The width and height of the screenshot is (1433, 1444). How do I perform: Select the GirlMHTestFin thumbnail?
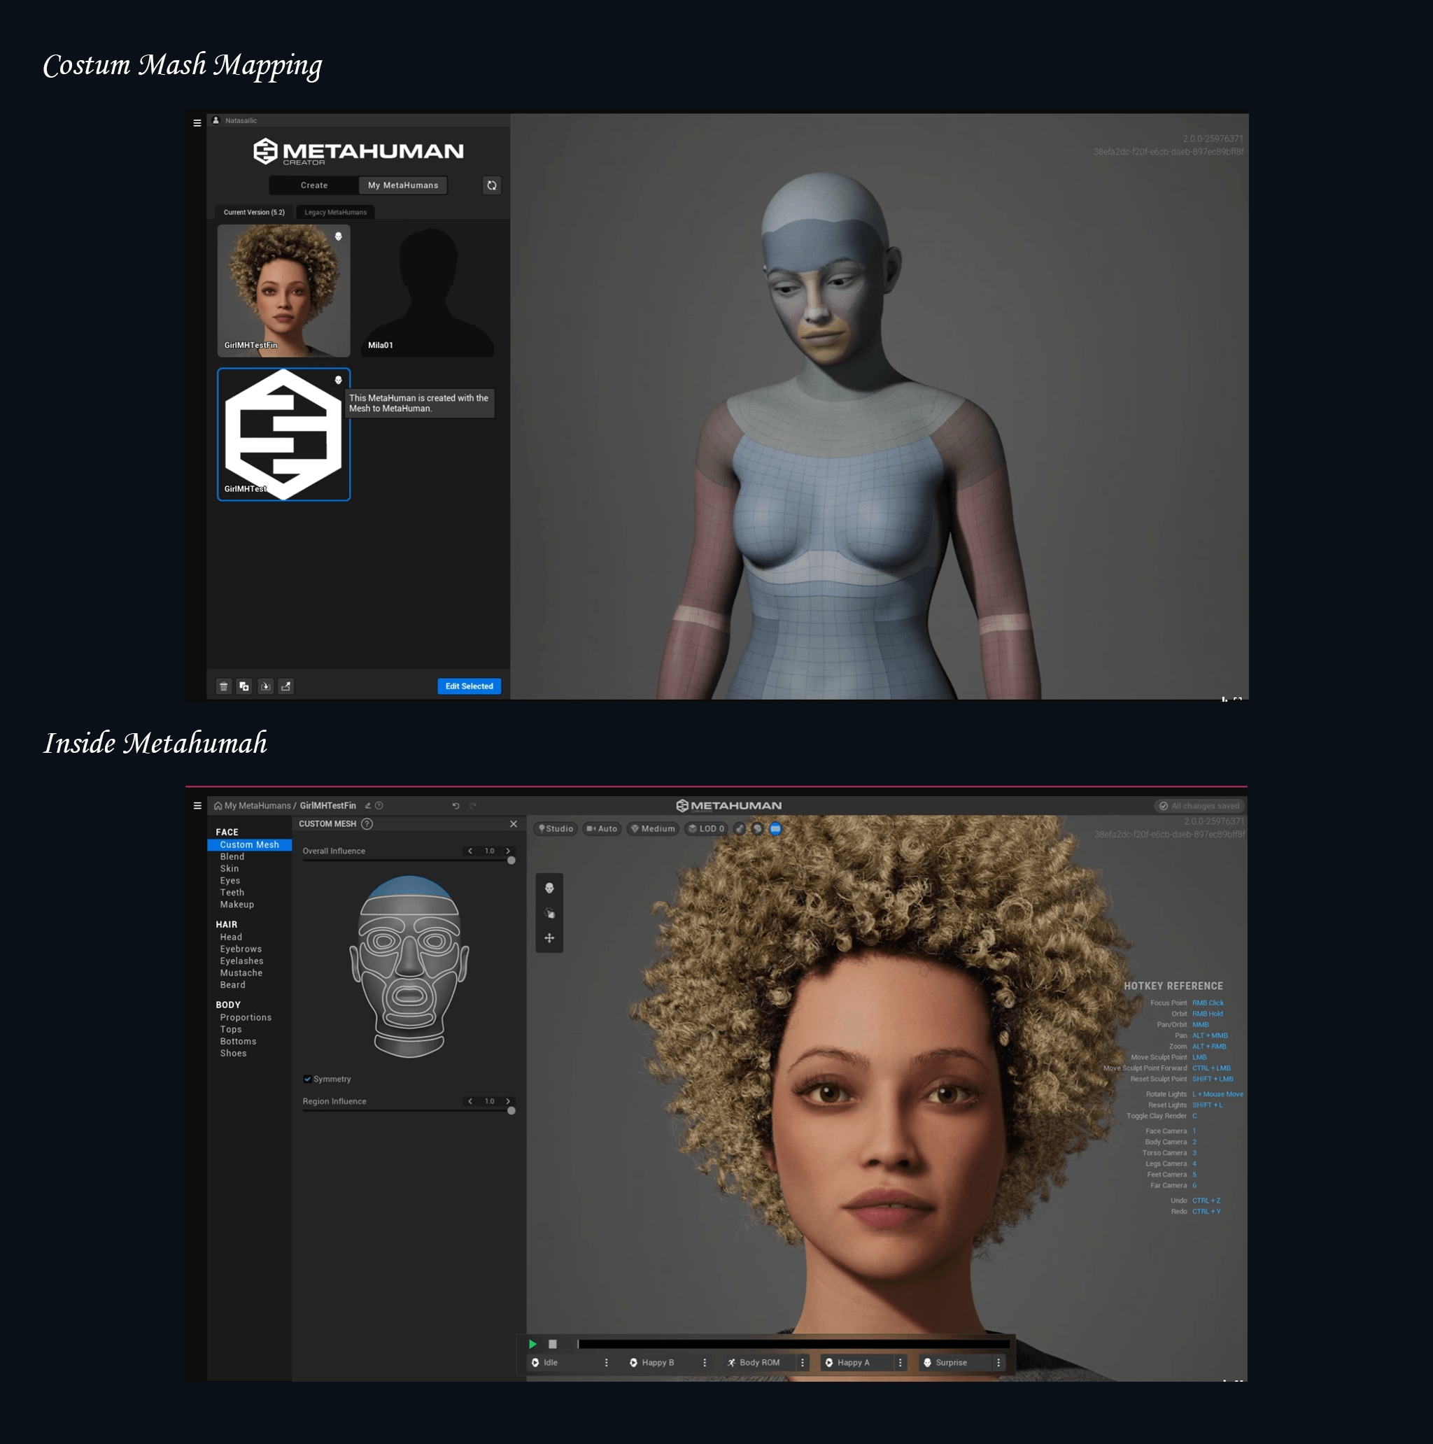(281, 288)
